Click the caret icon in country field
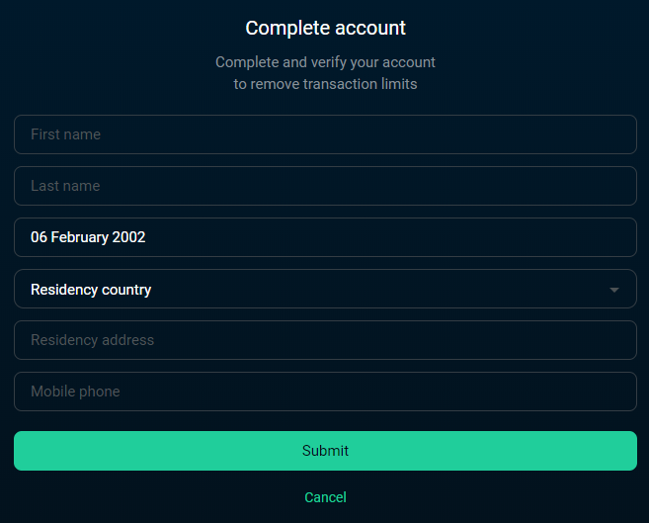The image size is (649, 523). [x=614, y=290]
